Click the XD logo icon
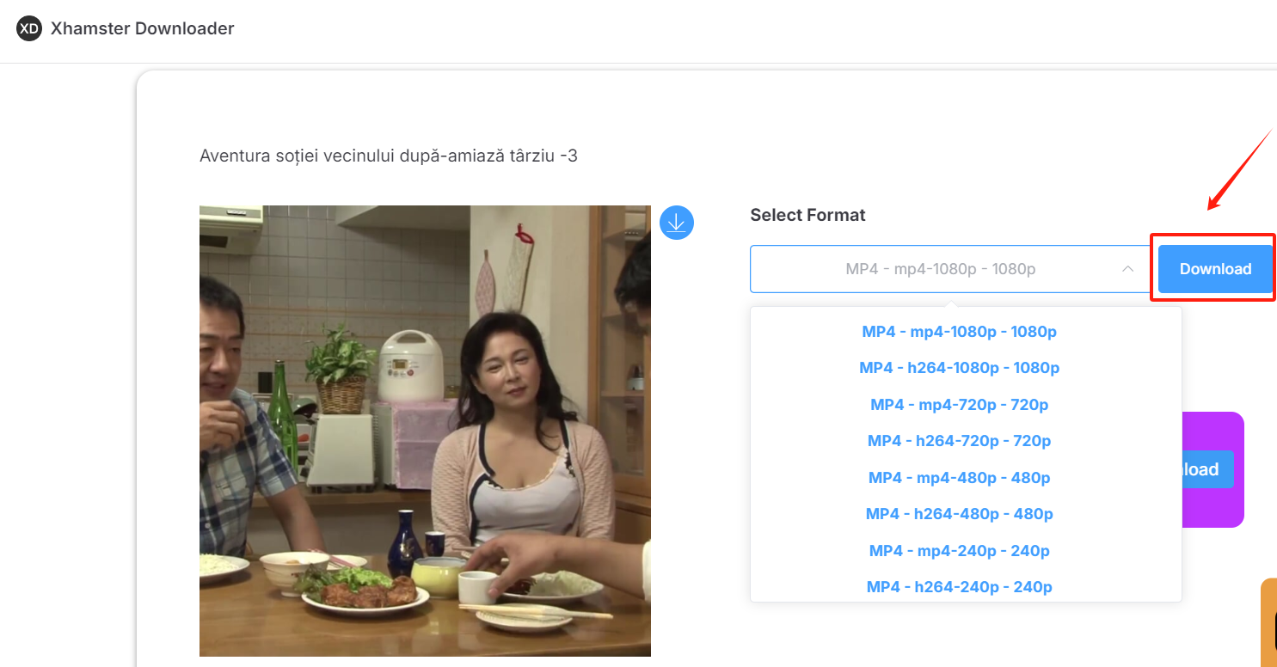 [x=28, y=28]
